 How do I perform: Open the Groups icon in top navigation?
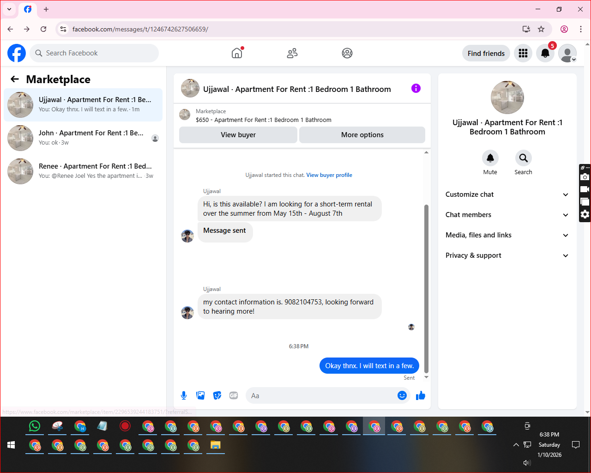click(x=347, y=53)
